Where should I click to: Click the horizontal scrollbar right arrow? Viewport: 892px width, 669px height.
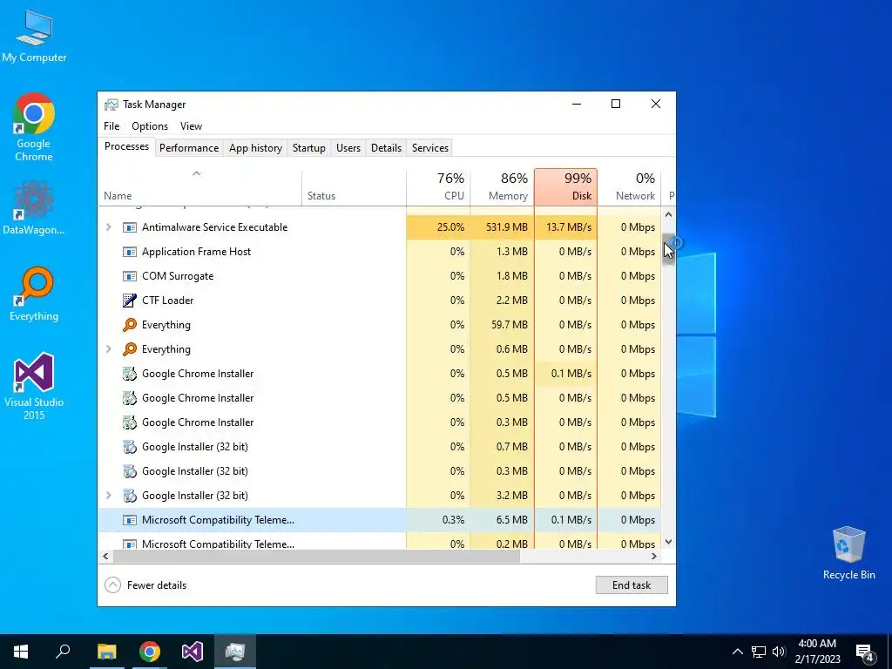[x=654, y=557]
